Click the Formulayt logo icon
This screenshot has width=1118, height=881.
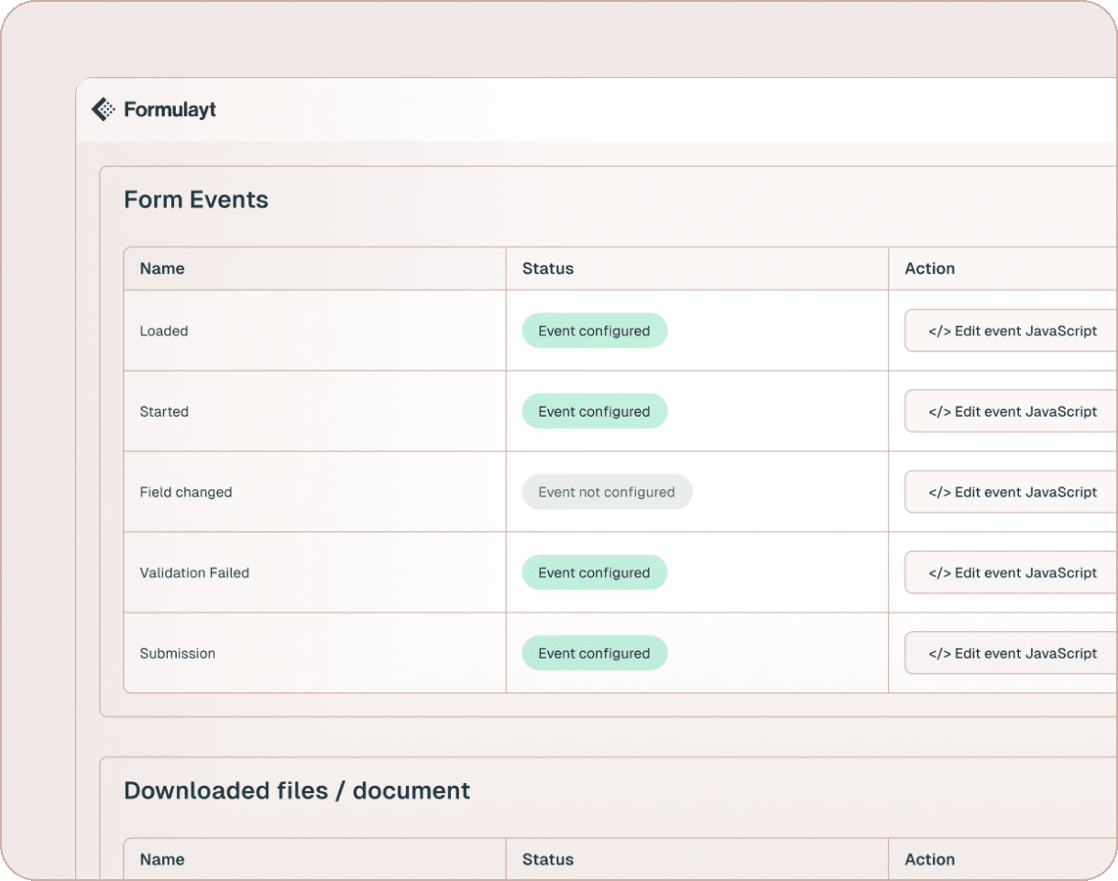(103, 110)
